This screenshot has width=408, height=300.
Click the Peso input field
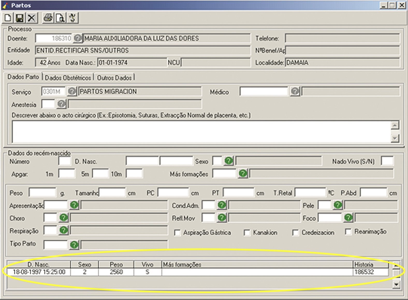42,193
